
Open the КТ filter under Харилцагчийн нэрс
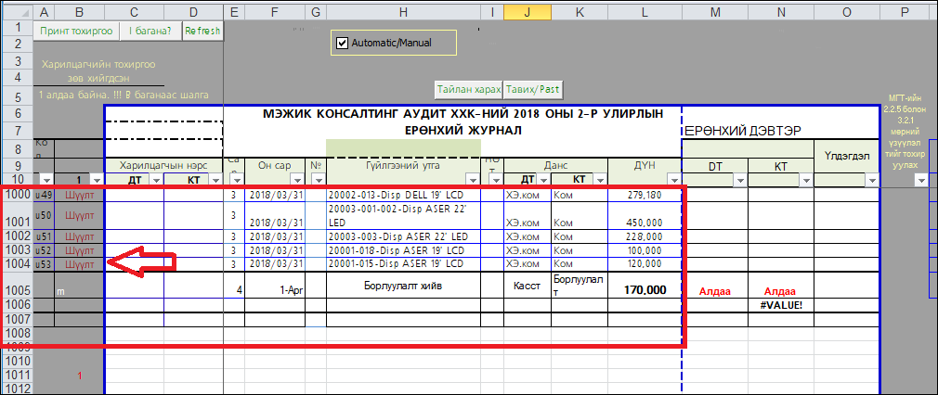point(215,180)
